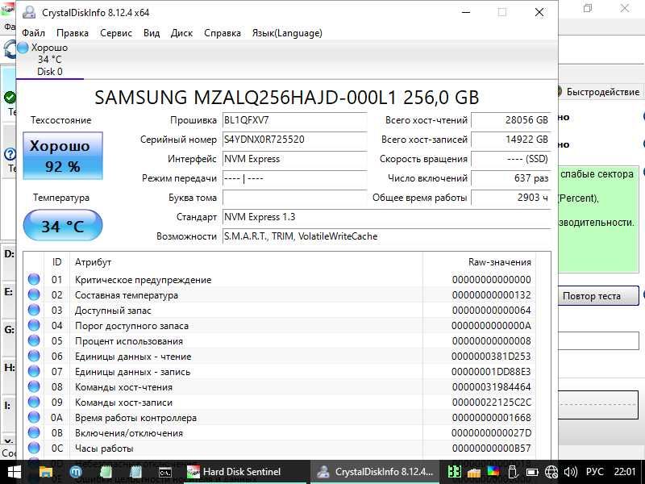Open the network tray icon

[x=551, y=472]
